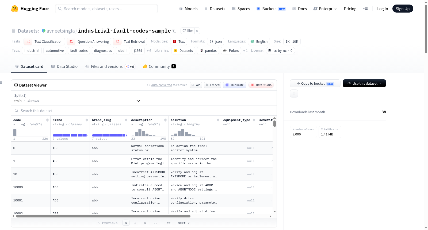The width and height of the screenshot is (428, 230).
Task: Expand the Split train dropdown
Action: 78,98
